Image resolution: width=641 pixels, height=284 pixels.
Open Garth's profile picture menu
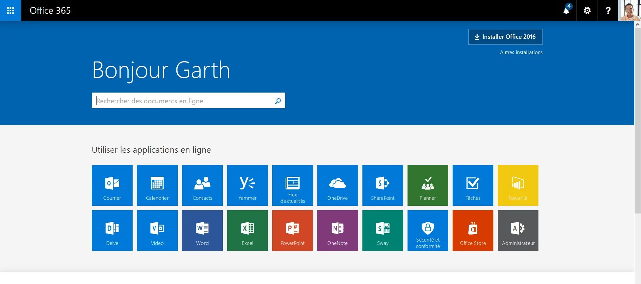[x=629, y=10]
